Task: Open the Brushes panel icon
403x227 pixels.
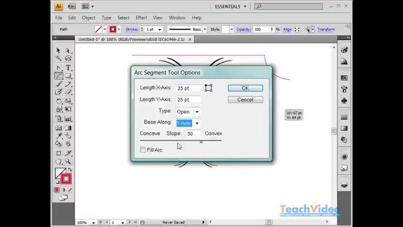Action: (344, 90)
